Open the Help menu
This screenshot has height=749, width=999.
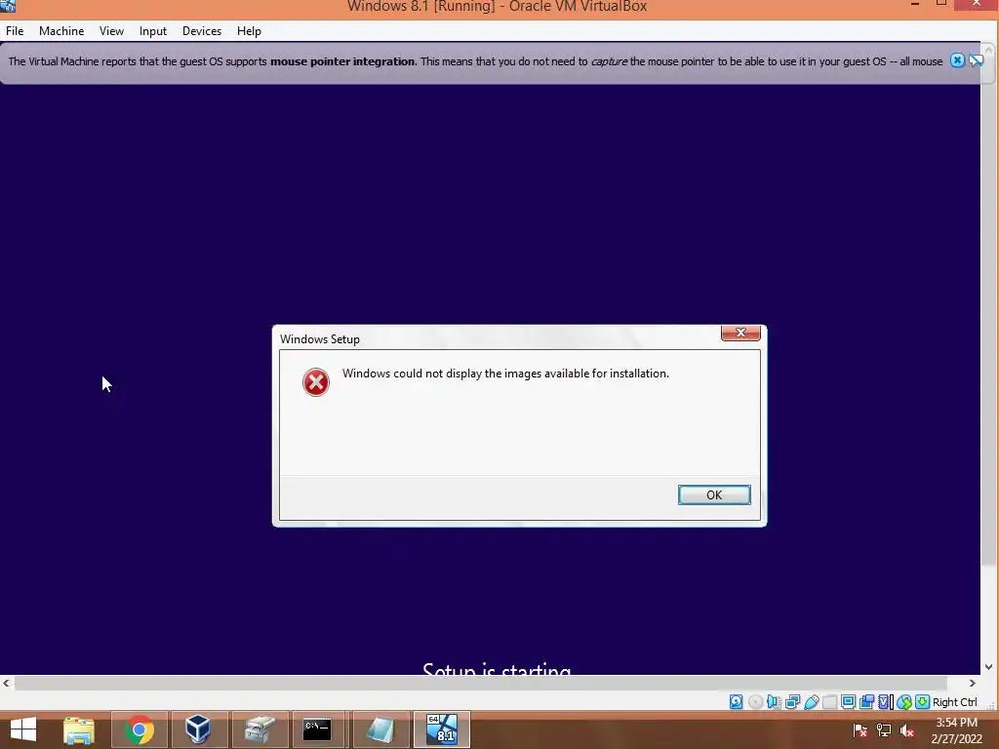click(249, 30)
